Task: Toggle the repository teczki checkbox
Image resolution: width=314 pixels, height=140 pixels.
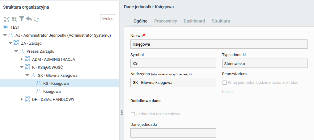Action: 224,82
